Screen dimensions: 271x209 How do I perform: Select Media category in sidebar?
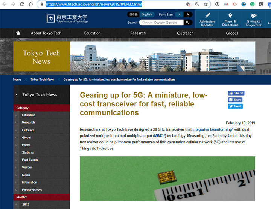26,175
